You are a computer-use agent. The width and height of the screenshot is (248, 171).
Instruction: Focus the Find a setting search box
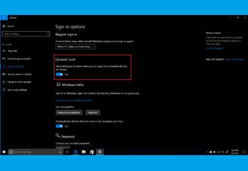[26, 34]
